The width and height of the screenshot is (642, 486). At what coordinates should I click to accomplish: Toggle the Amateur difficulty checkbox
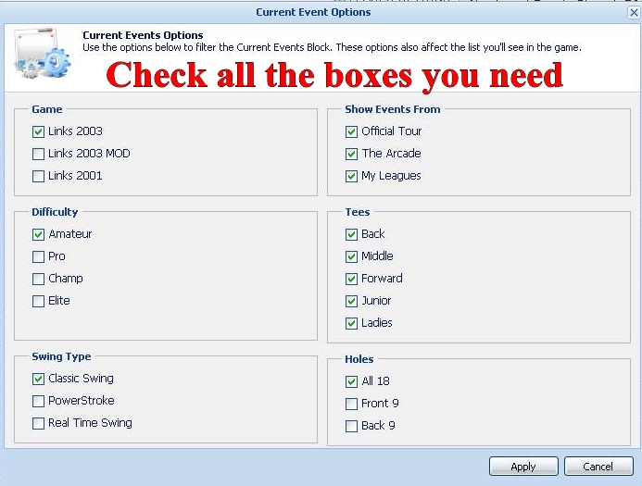(38, 235)
